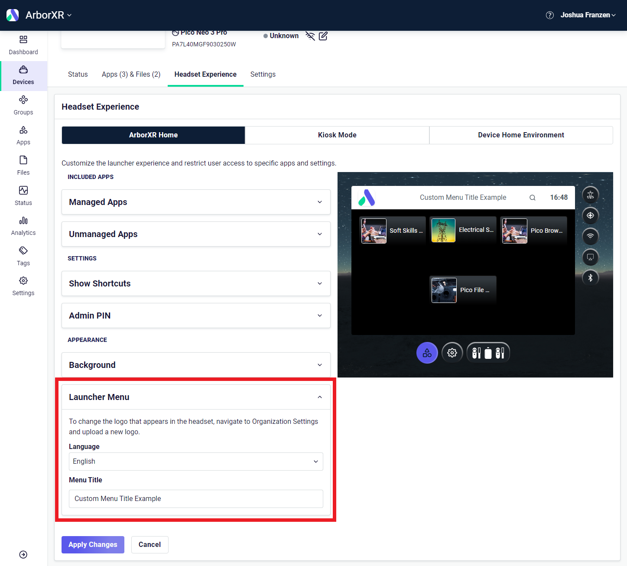Click the settings gear in the headset preview
The height and width of the screenshot is (566, 627).
(452, 353)
